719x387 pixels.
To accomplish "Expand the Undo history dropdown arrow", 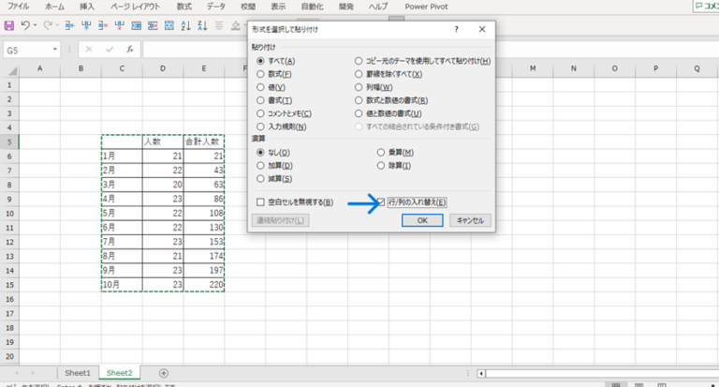I will (x=36, y=24).
